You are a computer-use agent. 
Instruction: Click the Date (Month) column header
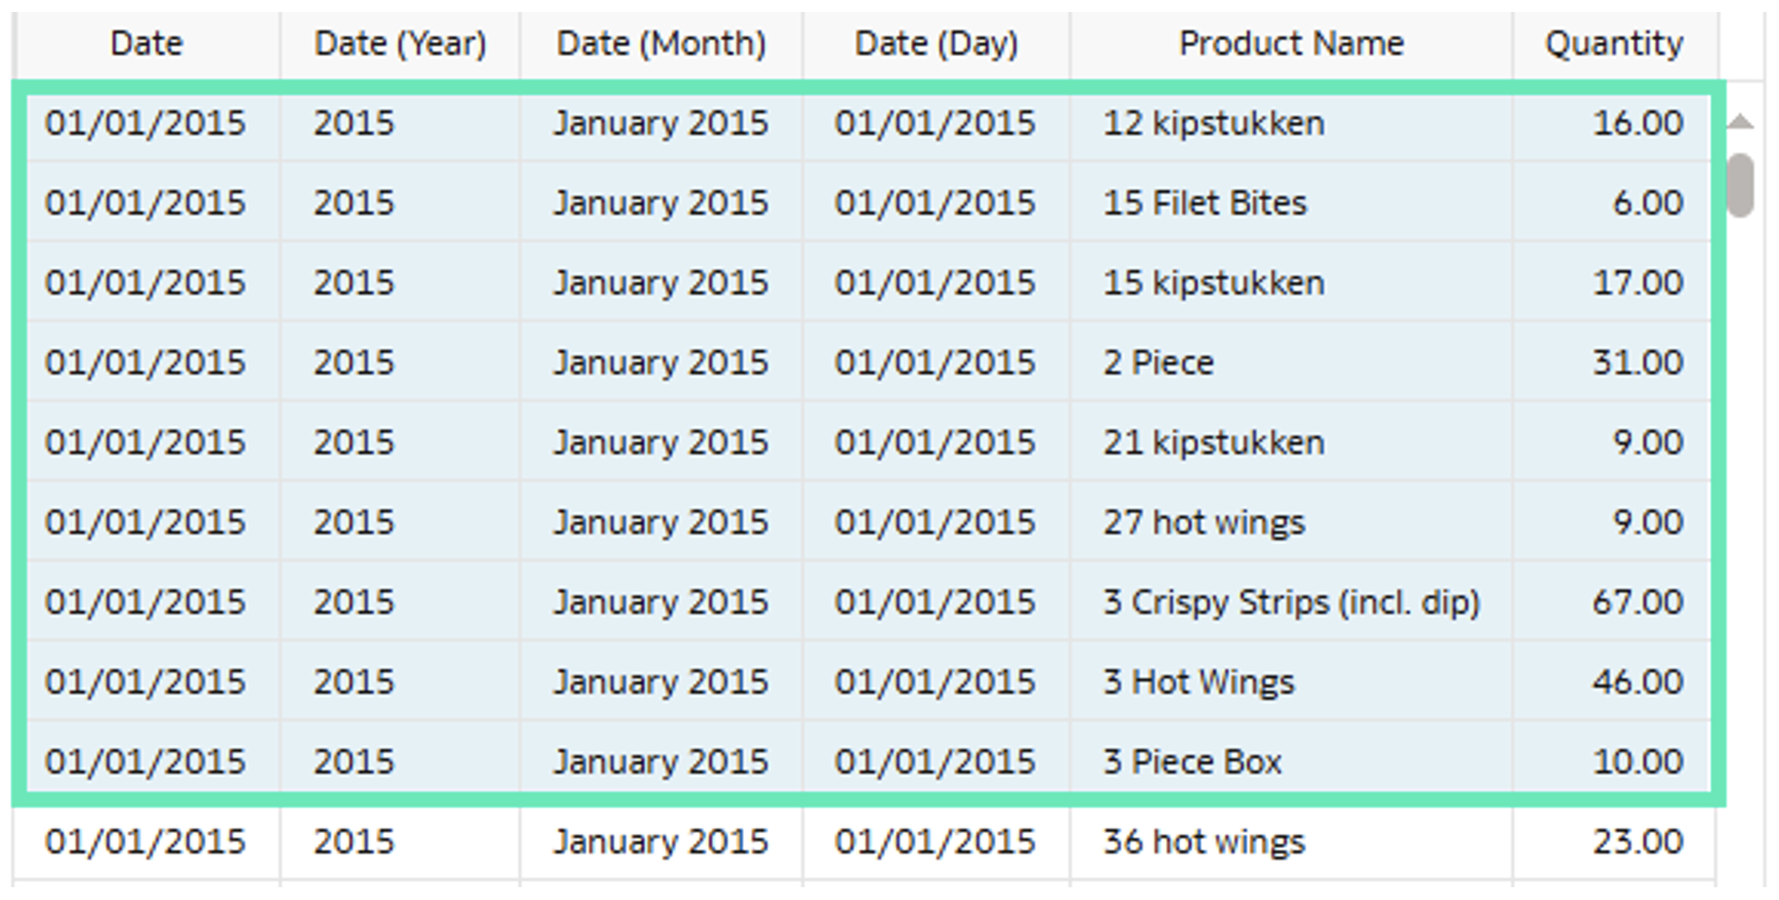[661, 43]
